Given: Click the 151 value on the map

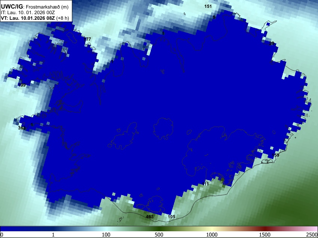Looking at the screenshot, I should click(x=208, y=6).
